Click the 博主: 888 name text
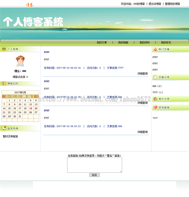Screen dimensions: 189x197 pyautogui.click(x=20, y=71)
